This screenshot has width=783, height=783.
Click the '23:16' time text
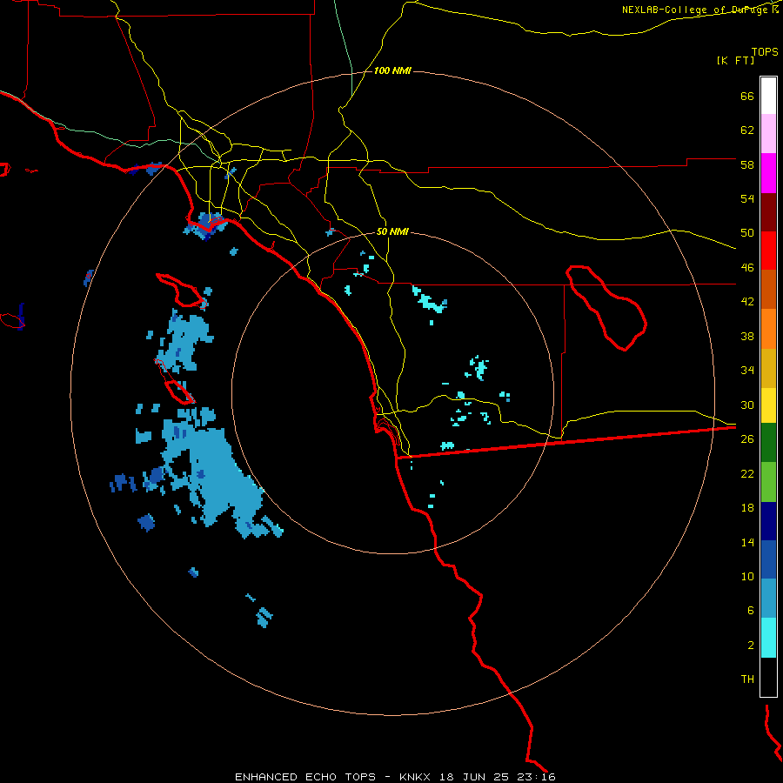[x=537, y=777]
